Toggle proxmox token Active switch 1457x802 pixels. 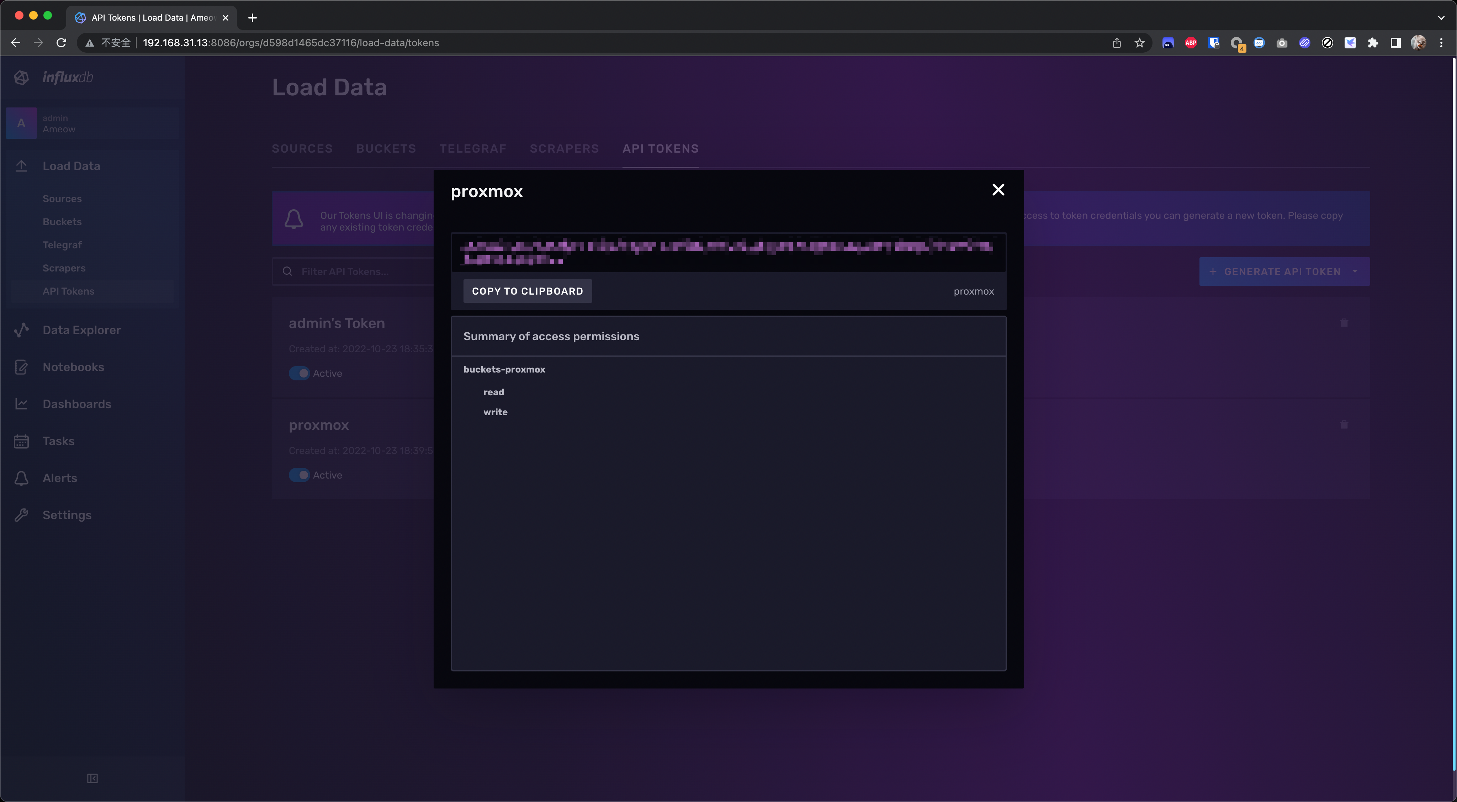coord(299,475)
